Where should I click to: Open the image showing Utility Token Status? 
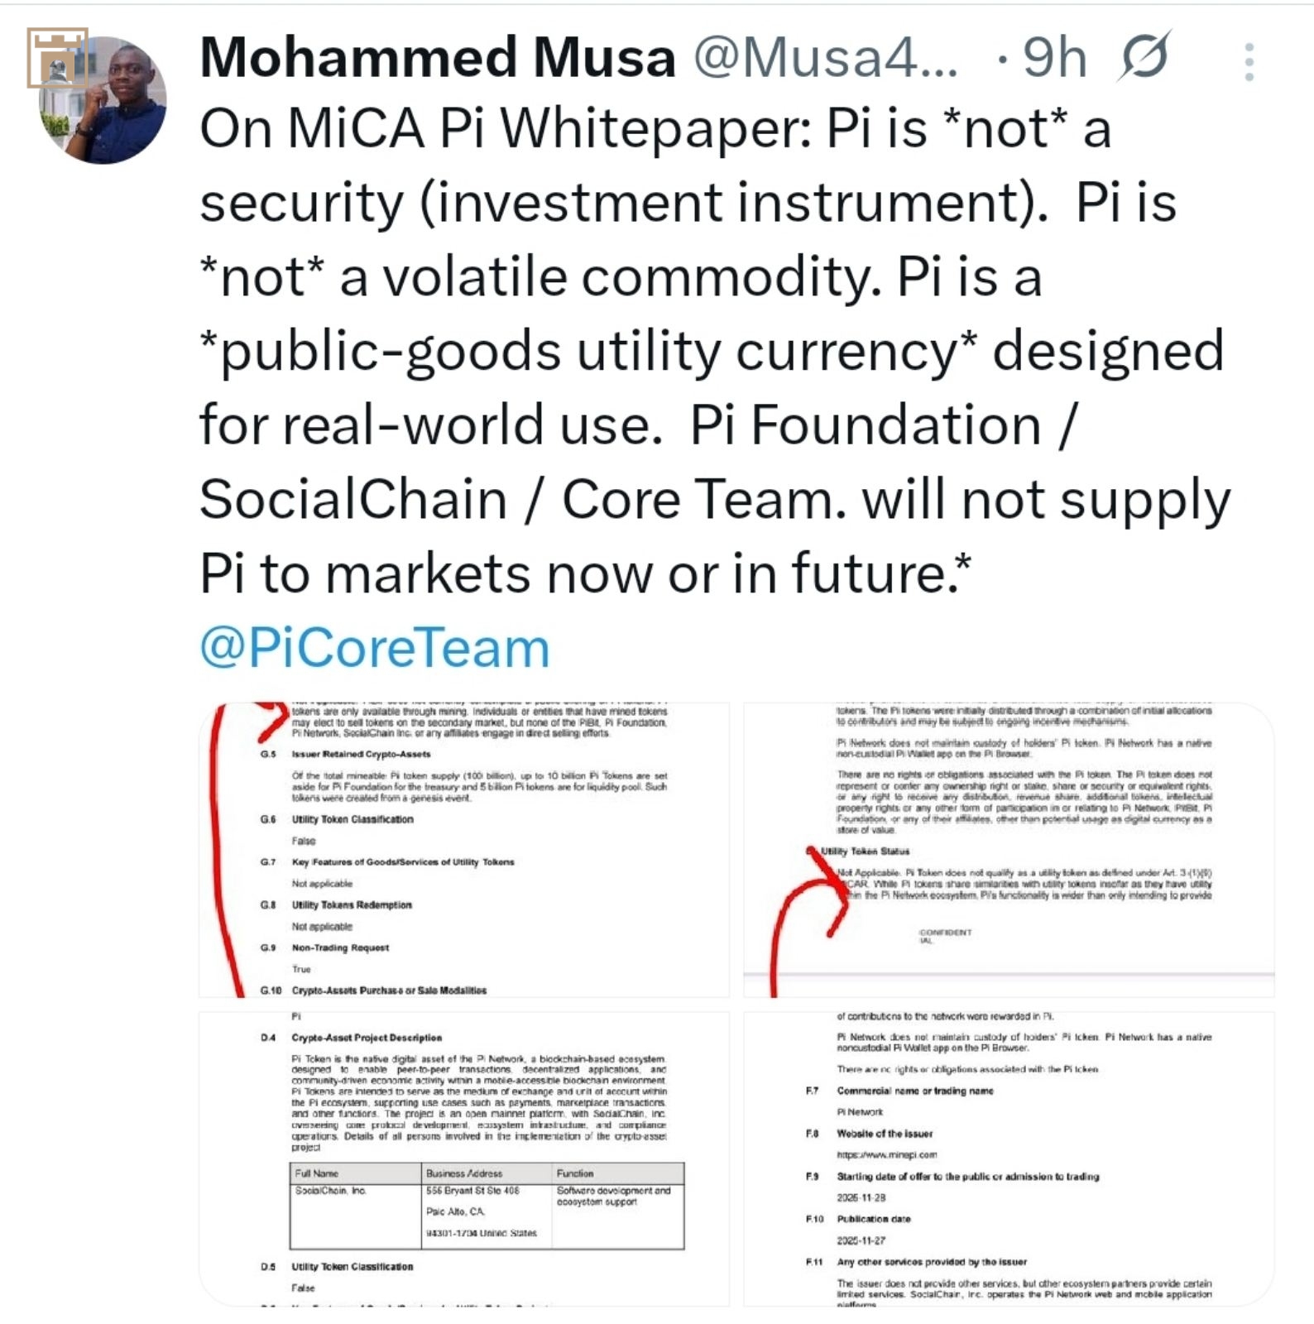(1009, 849)
